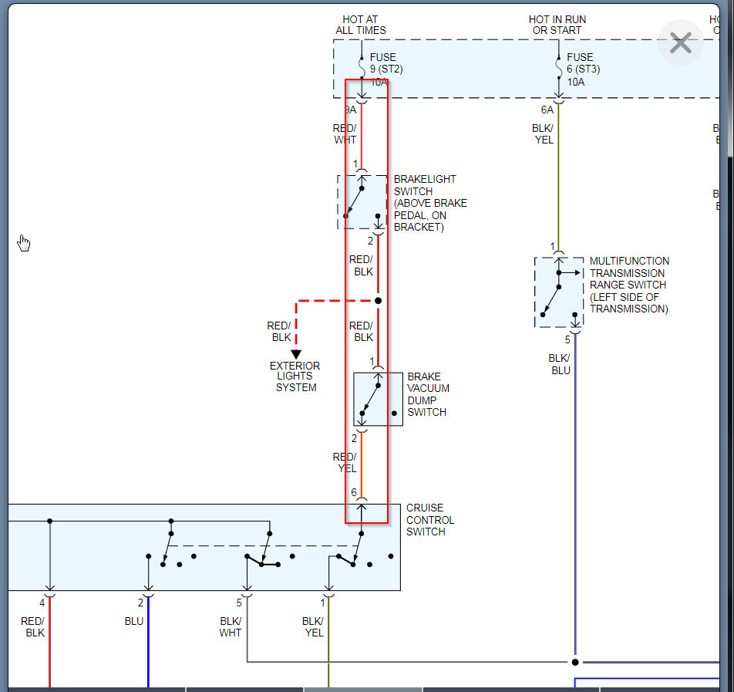Image resolution: width=734 pixels, height=692 pixels.
Task: Click 'BLK/ YEL' label under cruise switch pin 1
Action: tap(313, 627)
